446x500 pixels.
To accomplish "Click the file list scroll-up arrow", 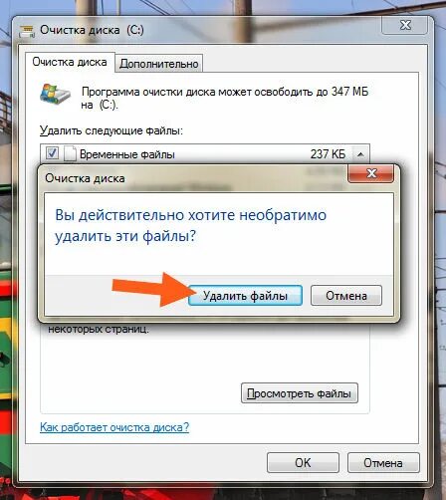I will [360, 154].
